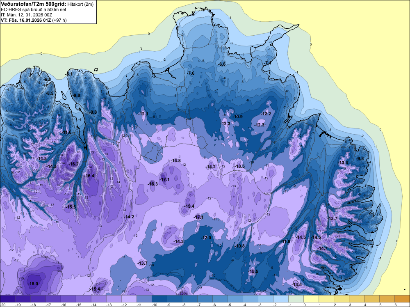Screen dimensions: 410x307
Task: Click the -10.8 temperature value
Action: (x=239, y=246)
